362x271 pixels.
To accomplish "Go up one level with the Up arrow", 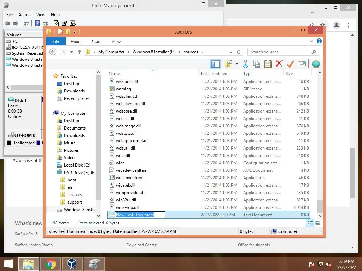I will click(x=80, y=52).
